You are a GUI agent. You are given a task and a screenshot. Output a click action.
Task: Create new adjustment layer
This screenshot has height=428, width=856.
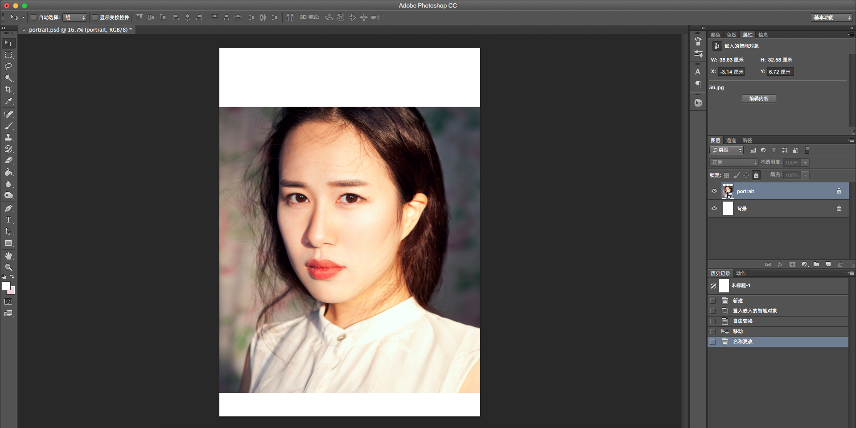(805, 264)
